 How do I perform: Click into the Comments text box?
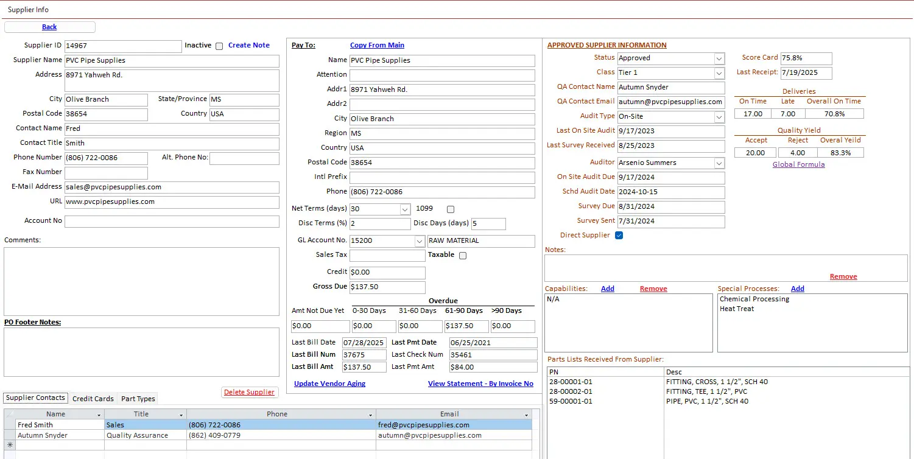click(141, 281)
